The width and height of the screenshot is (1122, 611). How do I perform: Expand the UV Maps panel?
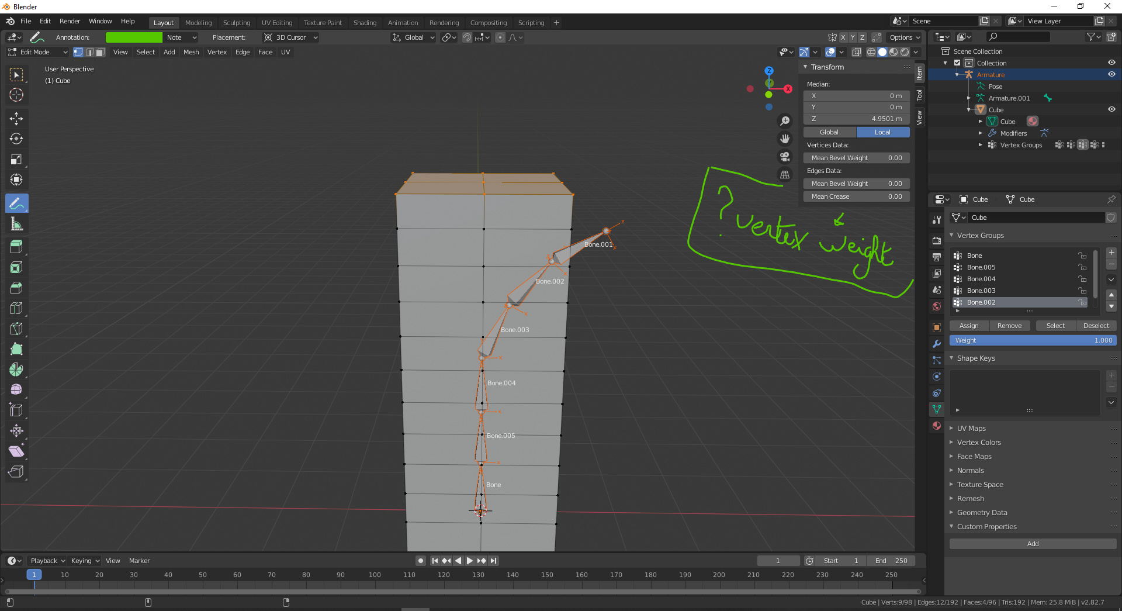pos(971,429)
